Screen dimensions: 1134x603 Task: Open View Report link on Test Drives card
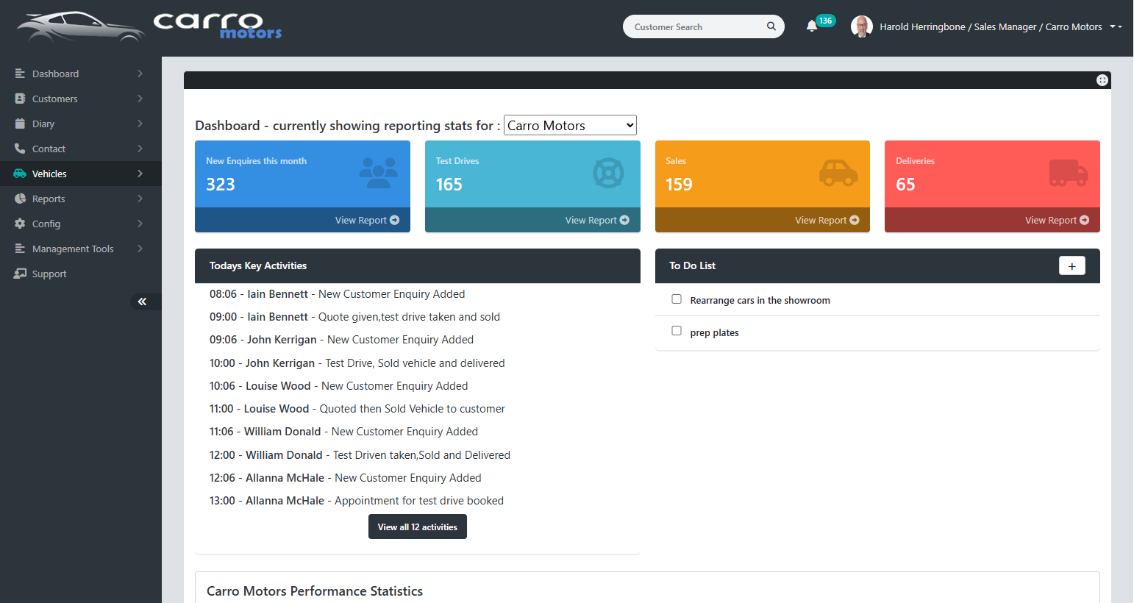(x=596, y=220)
